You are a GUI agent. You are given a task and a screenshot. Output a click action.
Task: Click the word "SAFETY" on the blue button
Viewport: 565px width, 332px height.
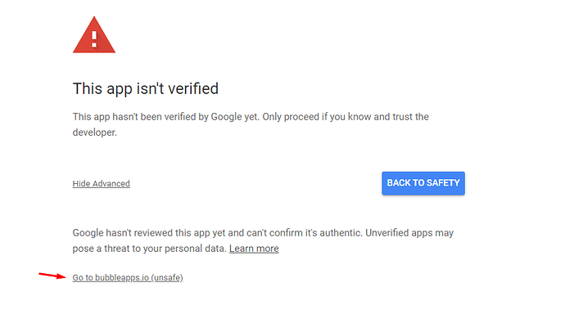pos(444,182)
